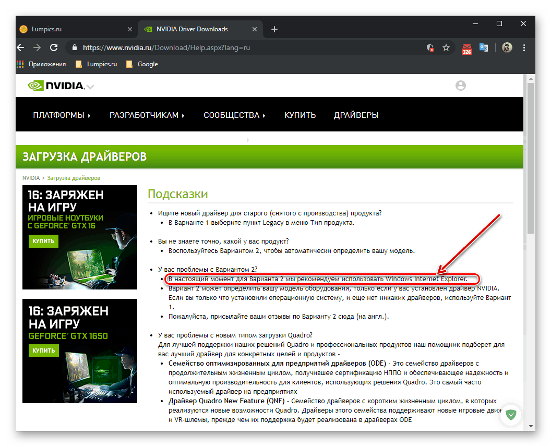Expand the ПЛАТФОРМЫ menu
Image resolution: width=551 pixels, height=447 pixels.
click(62, 115)
